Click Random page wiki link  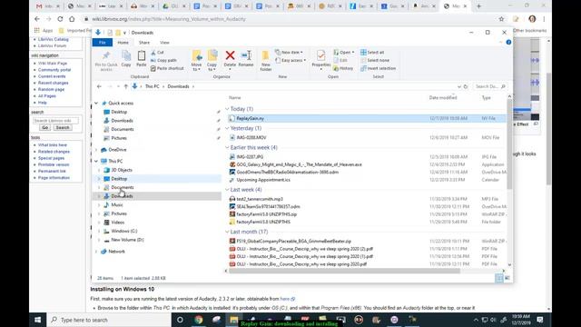[x=51, y=89]
